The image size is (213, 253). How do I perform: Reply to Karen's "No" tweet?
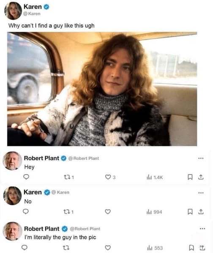26,211
